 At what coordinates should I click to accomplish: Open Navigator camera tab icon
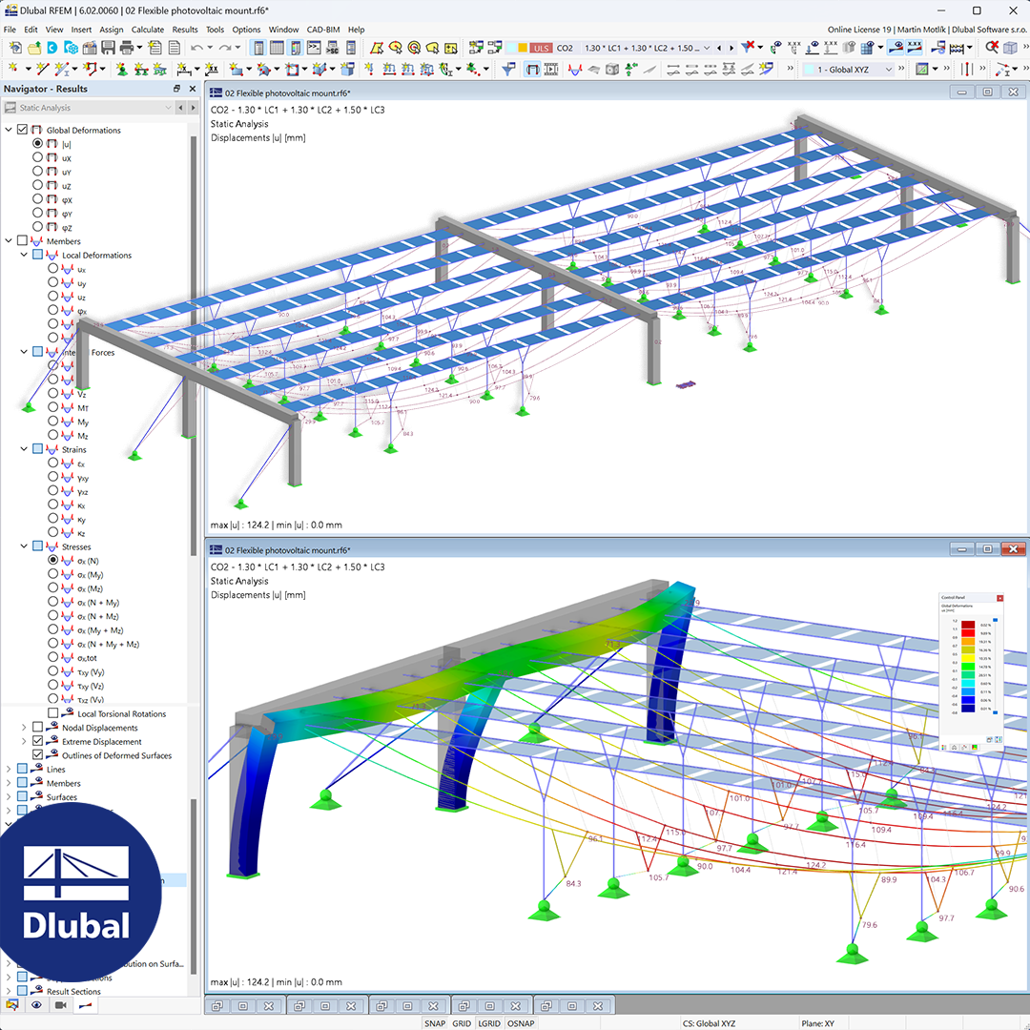click(61, 1005)
